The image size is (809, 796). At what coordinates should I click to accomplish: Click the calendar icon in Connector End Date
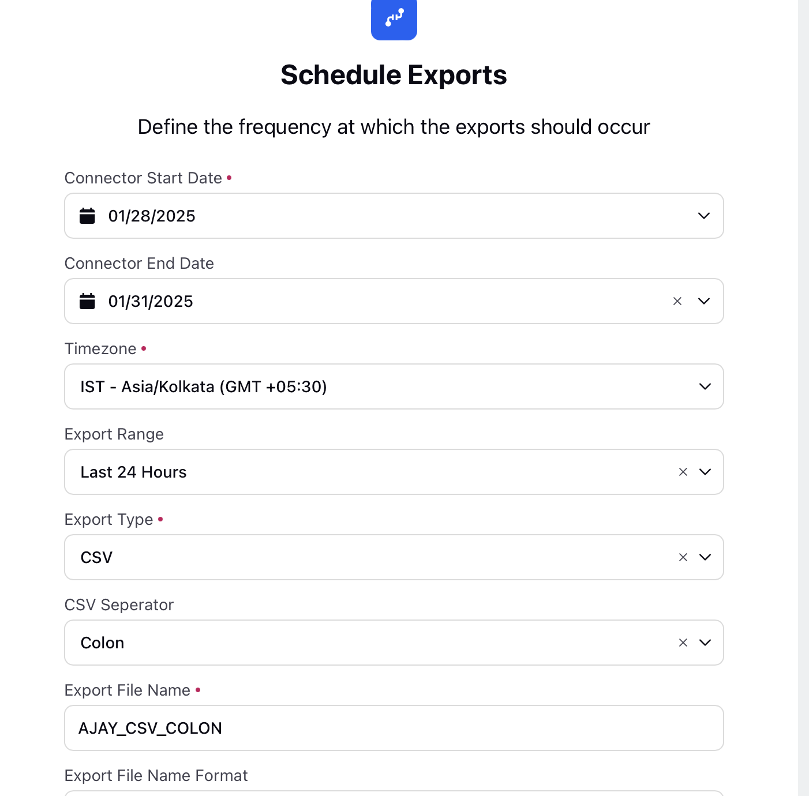click(87, 301)
